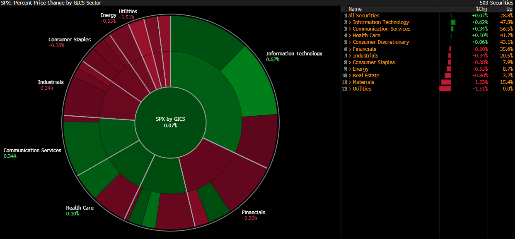The image size is (515, 239).
Task: Click the 41.7% Up value
Action: coord(506,36)
